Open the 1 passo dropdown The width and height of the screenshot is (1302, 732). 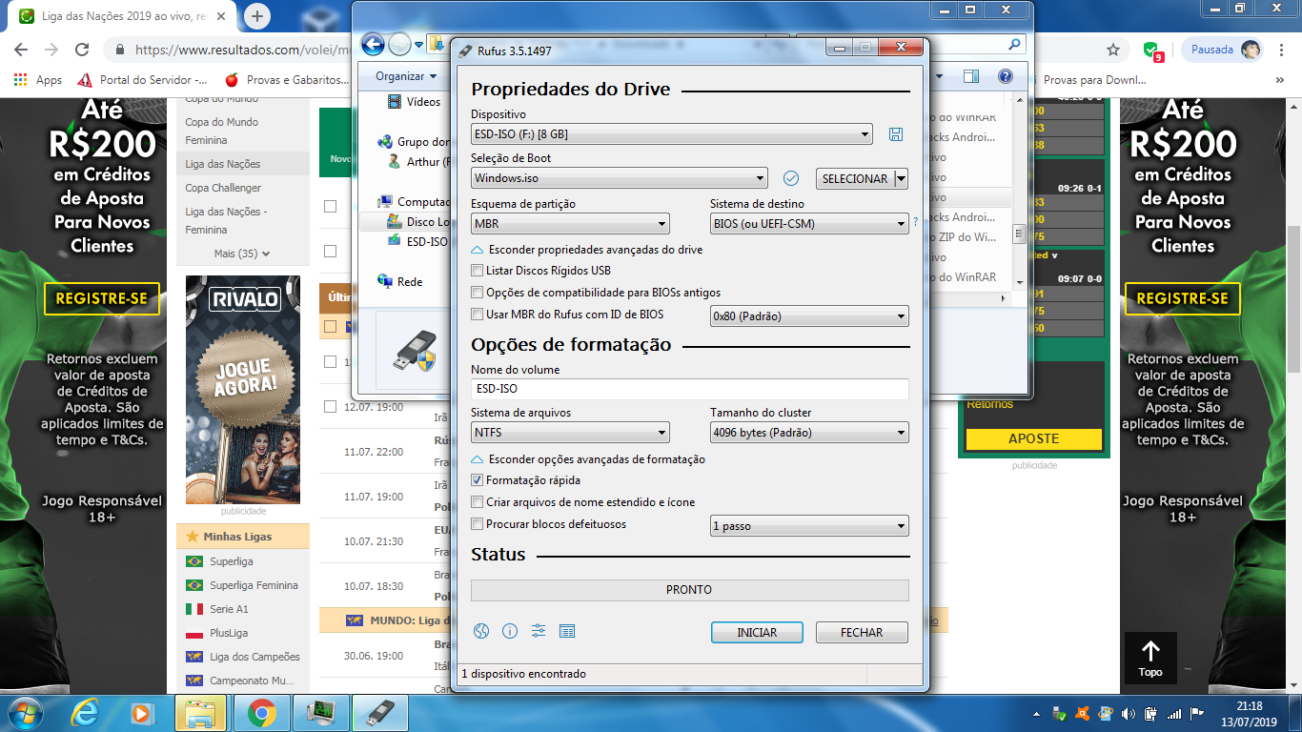pyautogui.click(x=809, y=526)
